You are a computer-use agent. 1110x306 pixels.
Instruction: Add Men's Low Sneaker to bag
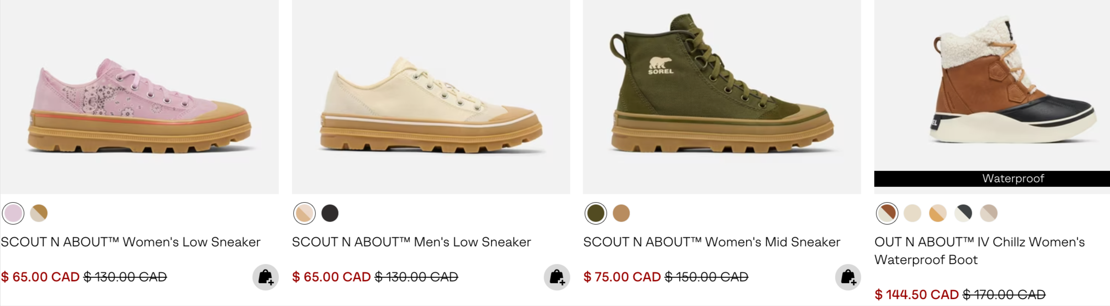[x=557, y=277]
